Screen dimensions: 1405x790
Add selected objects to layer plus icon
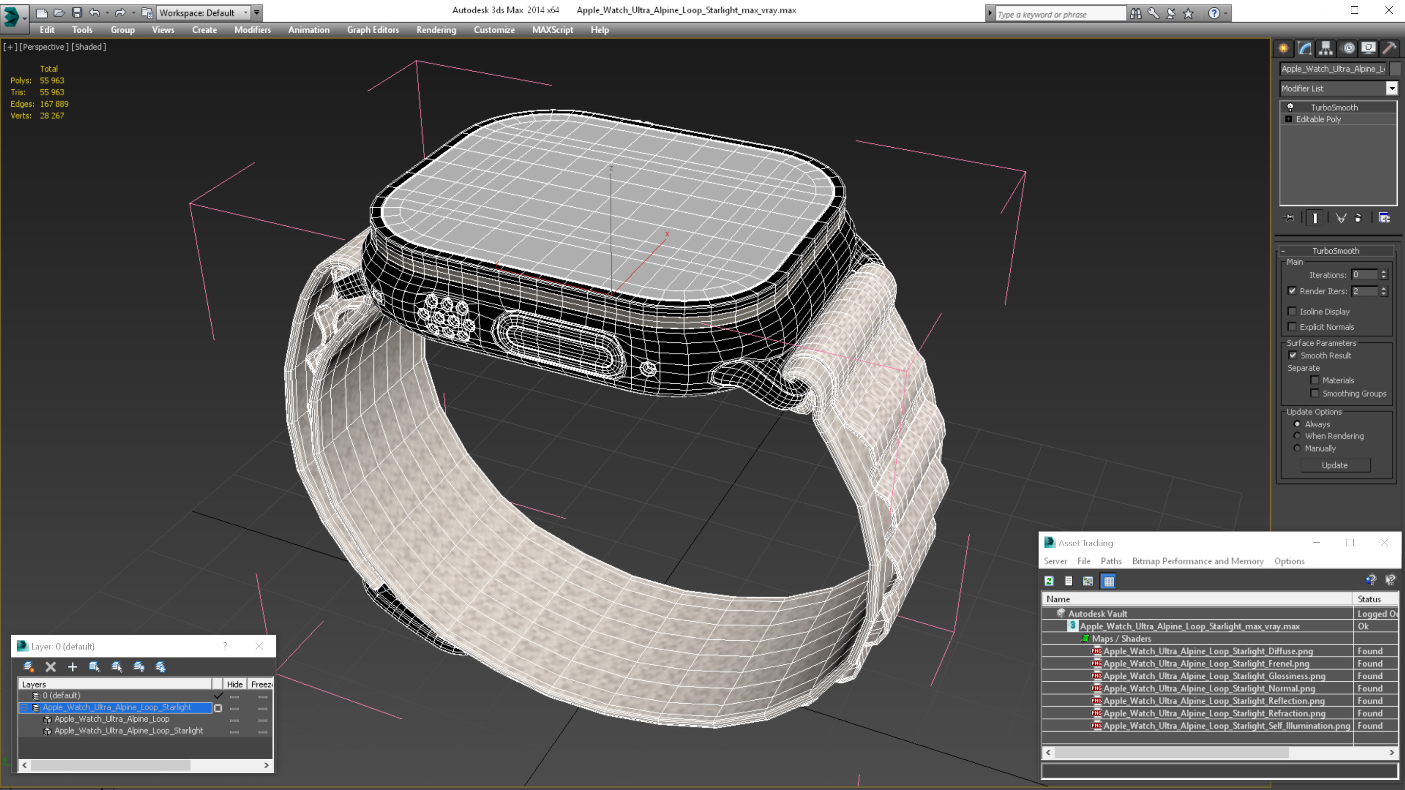[73, 666]
